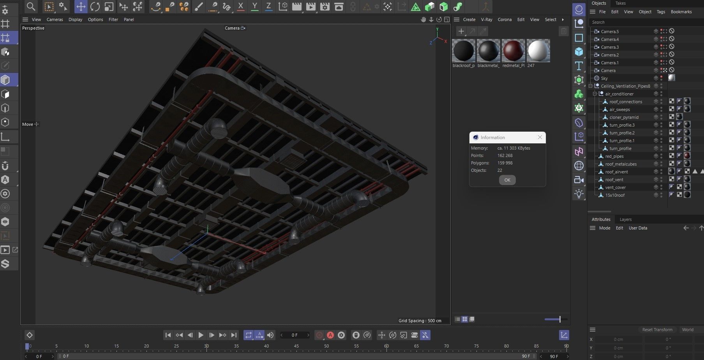Add a Floor/Sky globe environment icon
704x360 pixels.
(x=579, y=166)
